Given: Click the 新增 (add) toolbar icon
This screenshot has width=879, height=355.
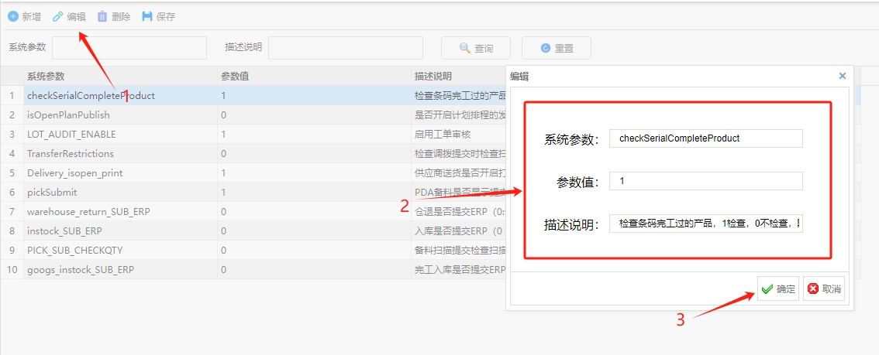Looking at the screenshot, I should click(13, 16).
